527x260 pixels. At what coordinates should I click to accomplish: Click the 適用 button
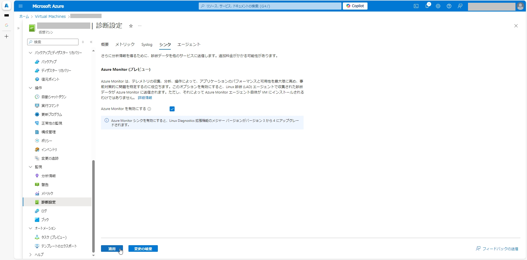click(112, 248)
